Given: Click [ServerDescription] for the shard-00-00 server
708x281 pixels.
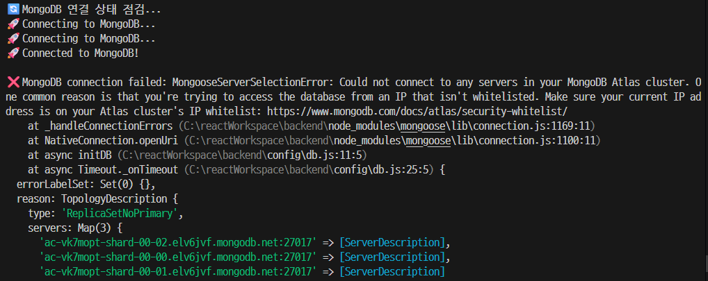Looking at the screenshot, I should coord(392,257).
